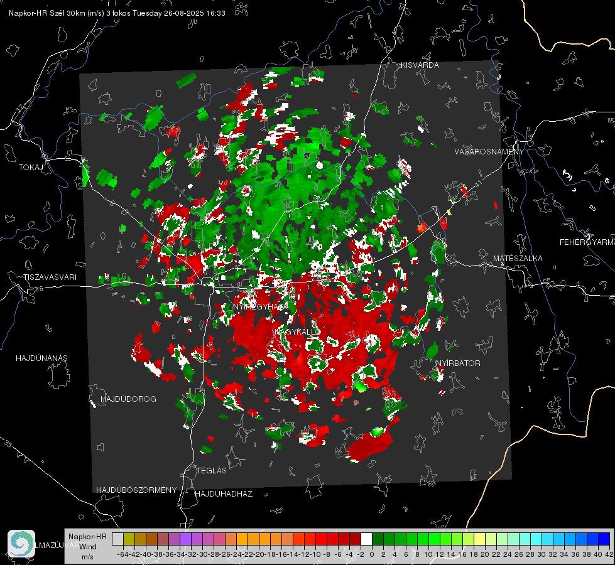This screenshot has height=565, width=615.
Task: Click the -64 value on the legend scale
Action: pos(123,554)
